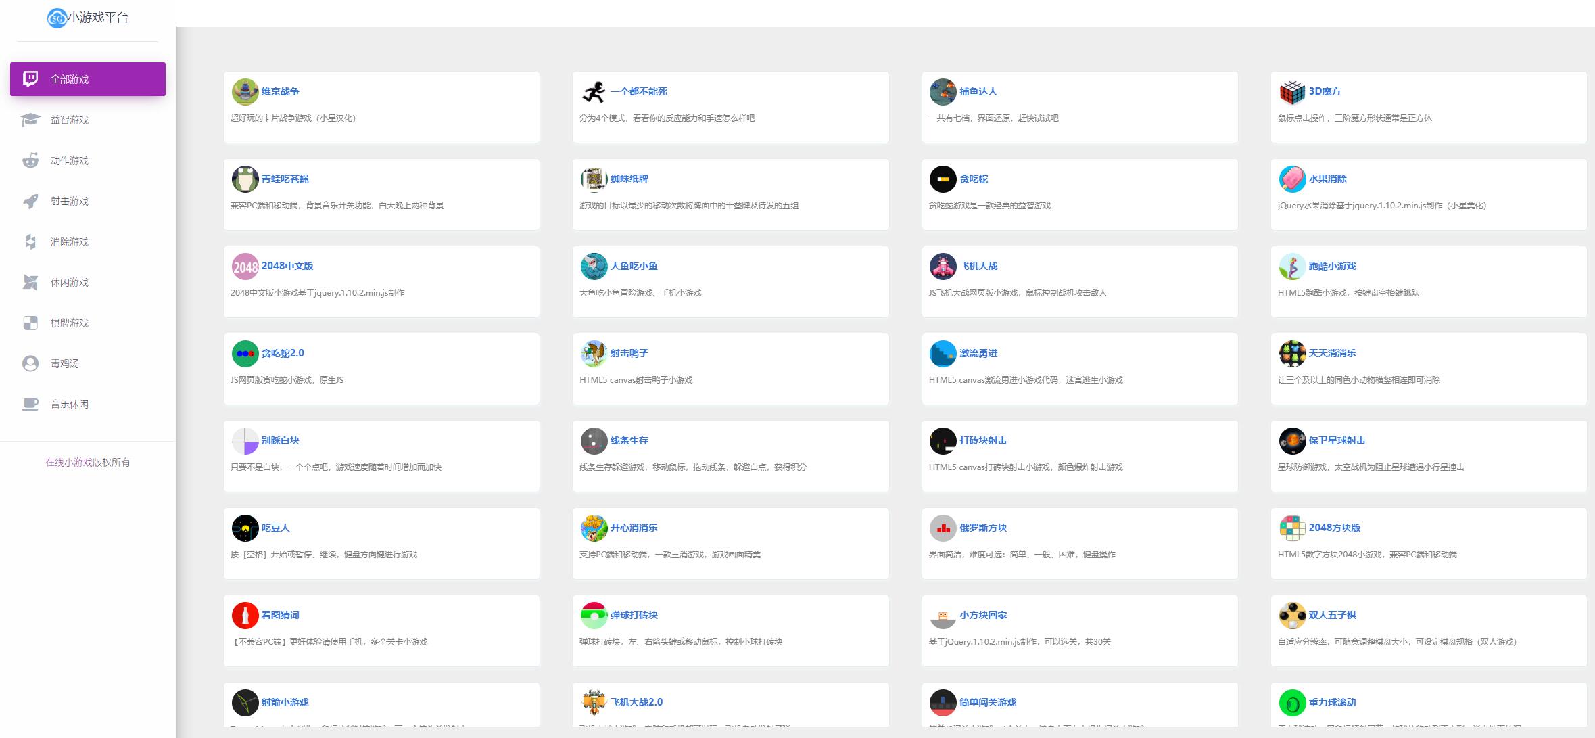
Task: Click the 小游戏平台 logo icon
Action: 57,18
